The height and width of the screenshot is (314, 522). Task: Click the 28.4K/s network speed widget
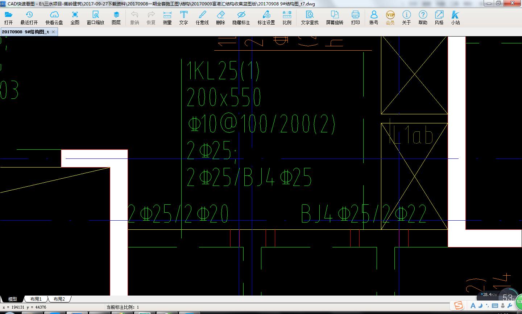tap(489, 294)
